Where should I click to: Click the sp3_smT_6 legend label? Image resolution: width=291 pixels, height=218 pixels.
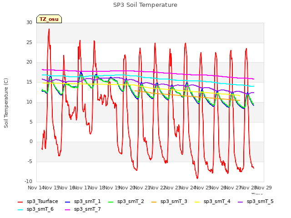pos(40,209)
